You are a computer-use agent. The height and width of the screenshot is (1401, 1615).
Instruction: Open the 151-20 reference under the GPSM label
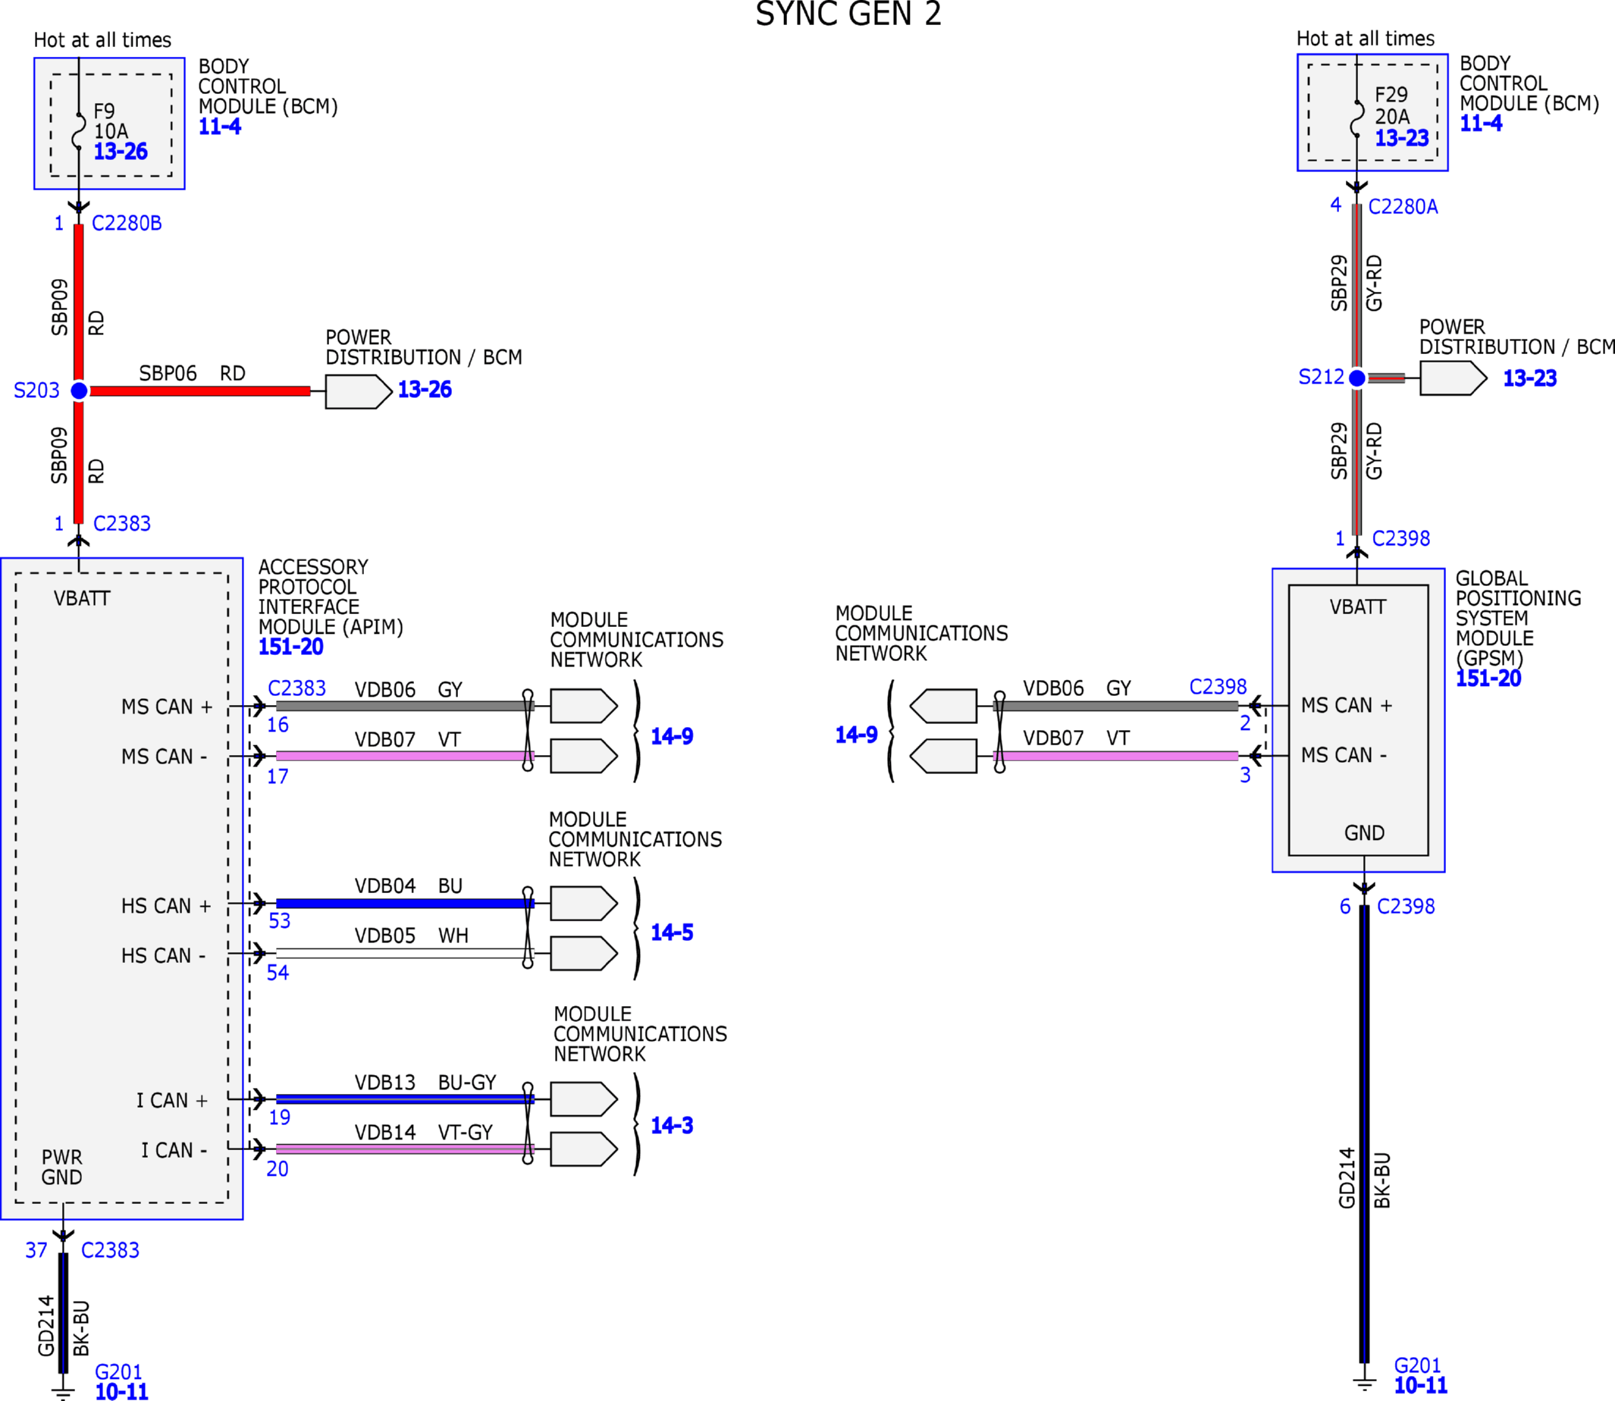[x=1488, y=679]
